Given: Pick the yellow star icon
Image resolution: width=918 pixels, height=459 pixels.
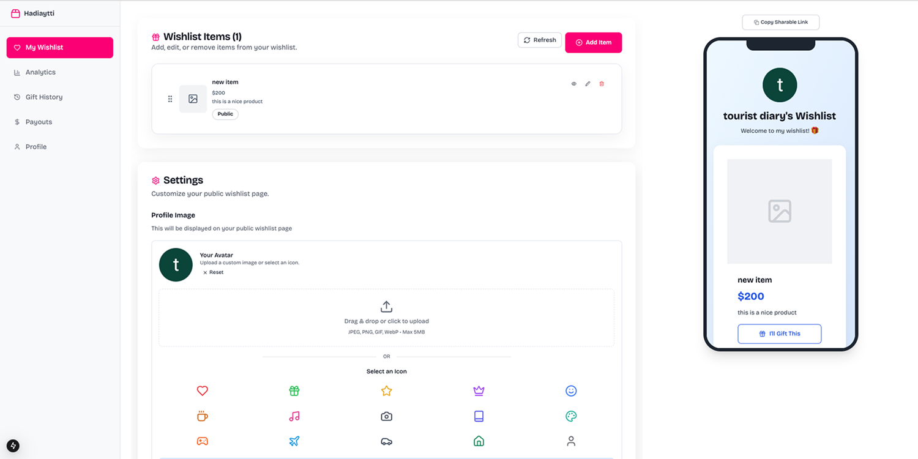Looking at the screenshot, I should [x=386, y=390].
